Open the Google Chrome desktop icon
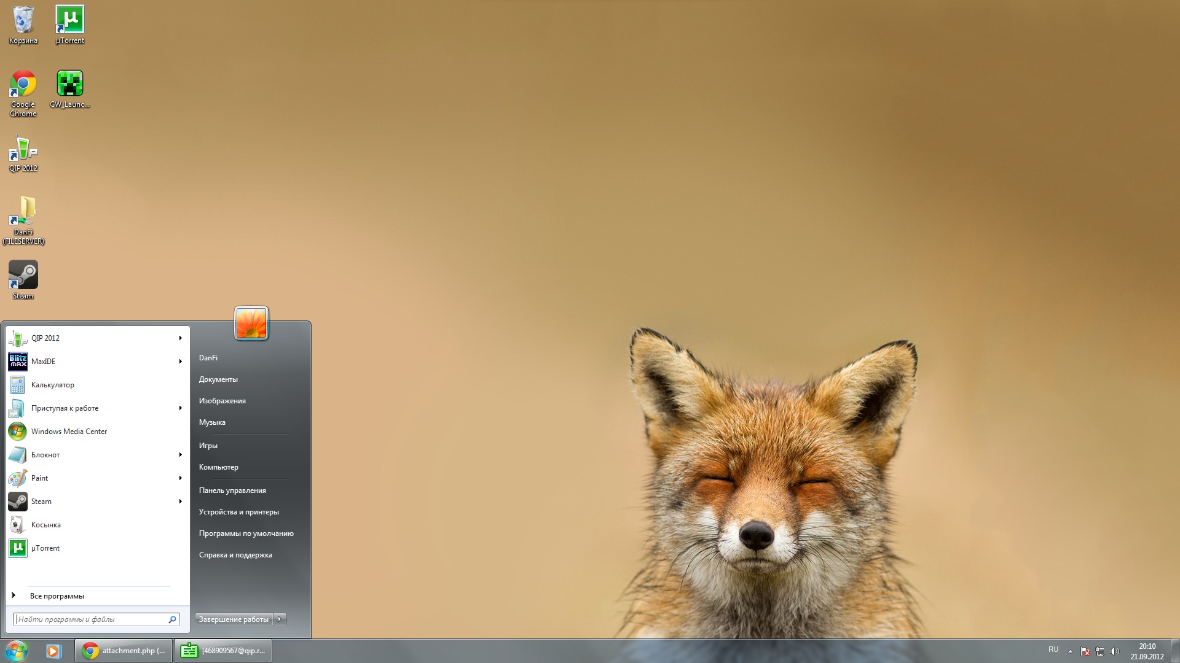This screenshot has width=1180, height=663. tap(23, 85)
